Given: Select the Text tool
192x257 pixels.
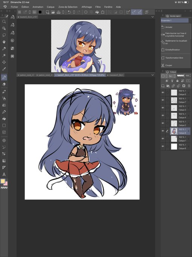Looking at the screenshot, I should coord(4,174).
